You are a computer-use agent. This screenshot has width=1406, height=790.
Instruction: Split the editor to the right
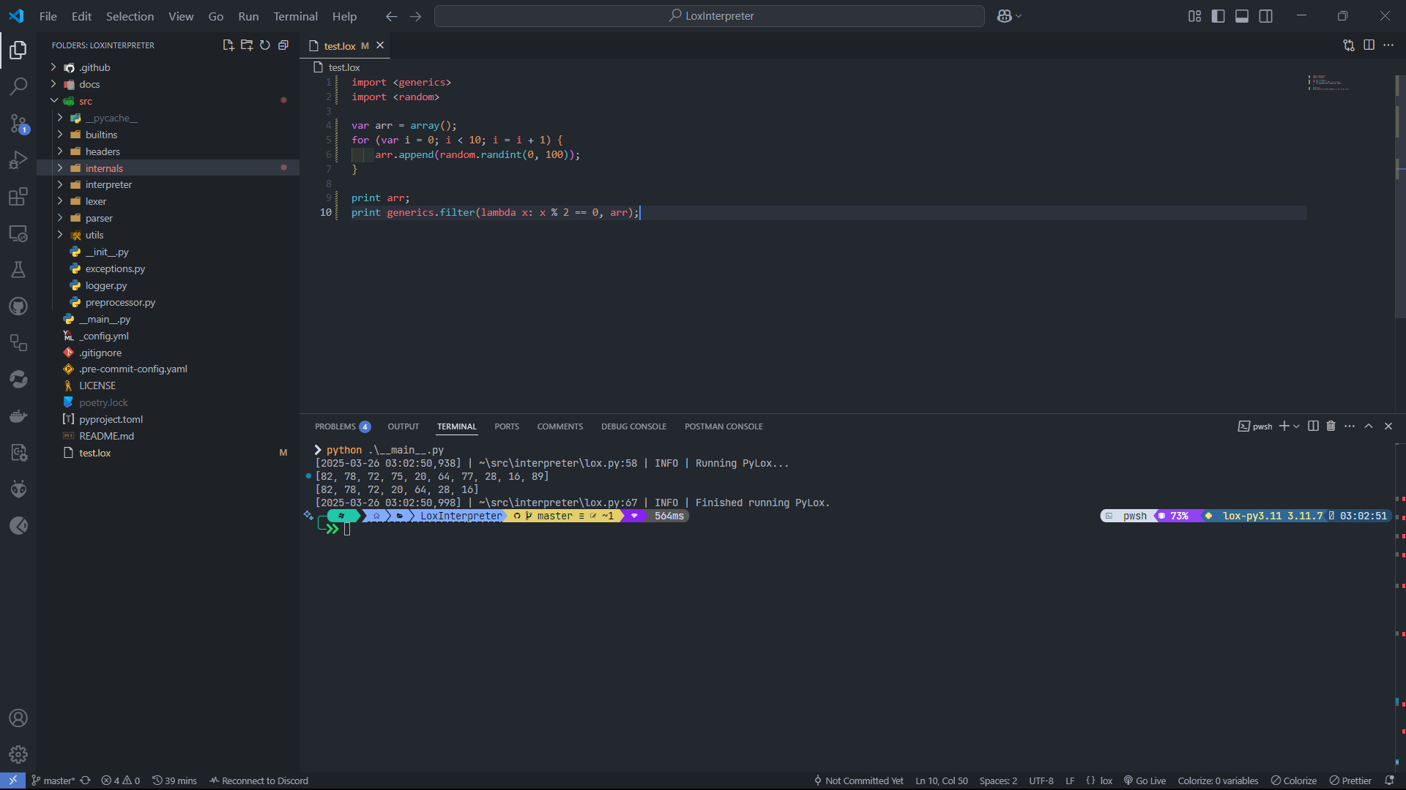1369,45
